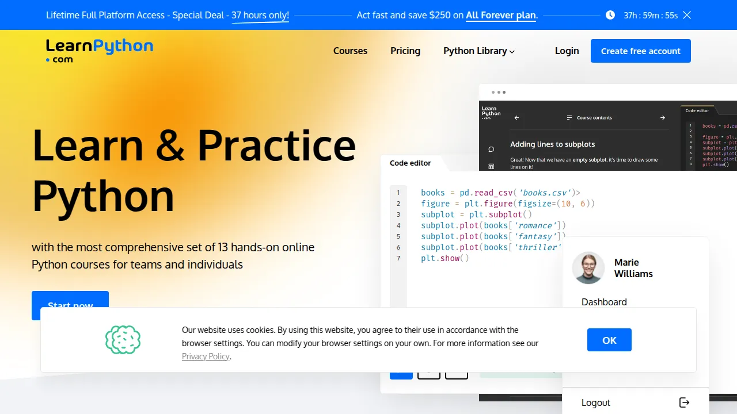Click the clock icon next to the countdown timer

click(610, 15)
